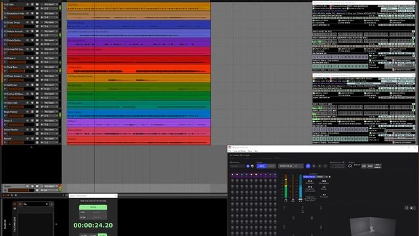Click the Master track volume fader

pos(21,190)
